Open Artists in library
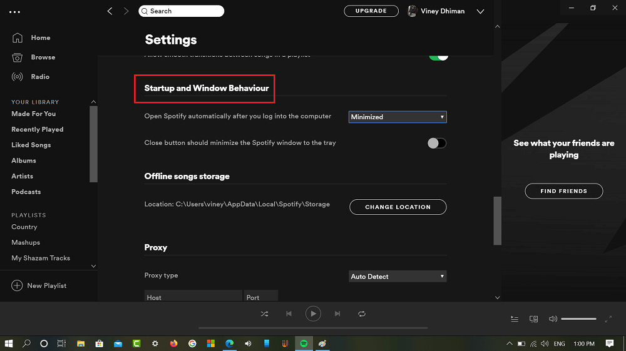 [23, 176]
